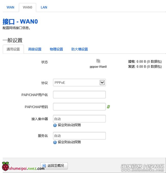Open the 高级设置 tab
Viewport: 166px width, 173px height.
tap(35, 49)
